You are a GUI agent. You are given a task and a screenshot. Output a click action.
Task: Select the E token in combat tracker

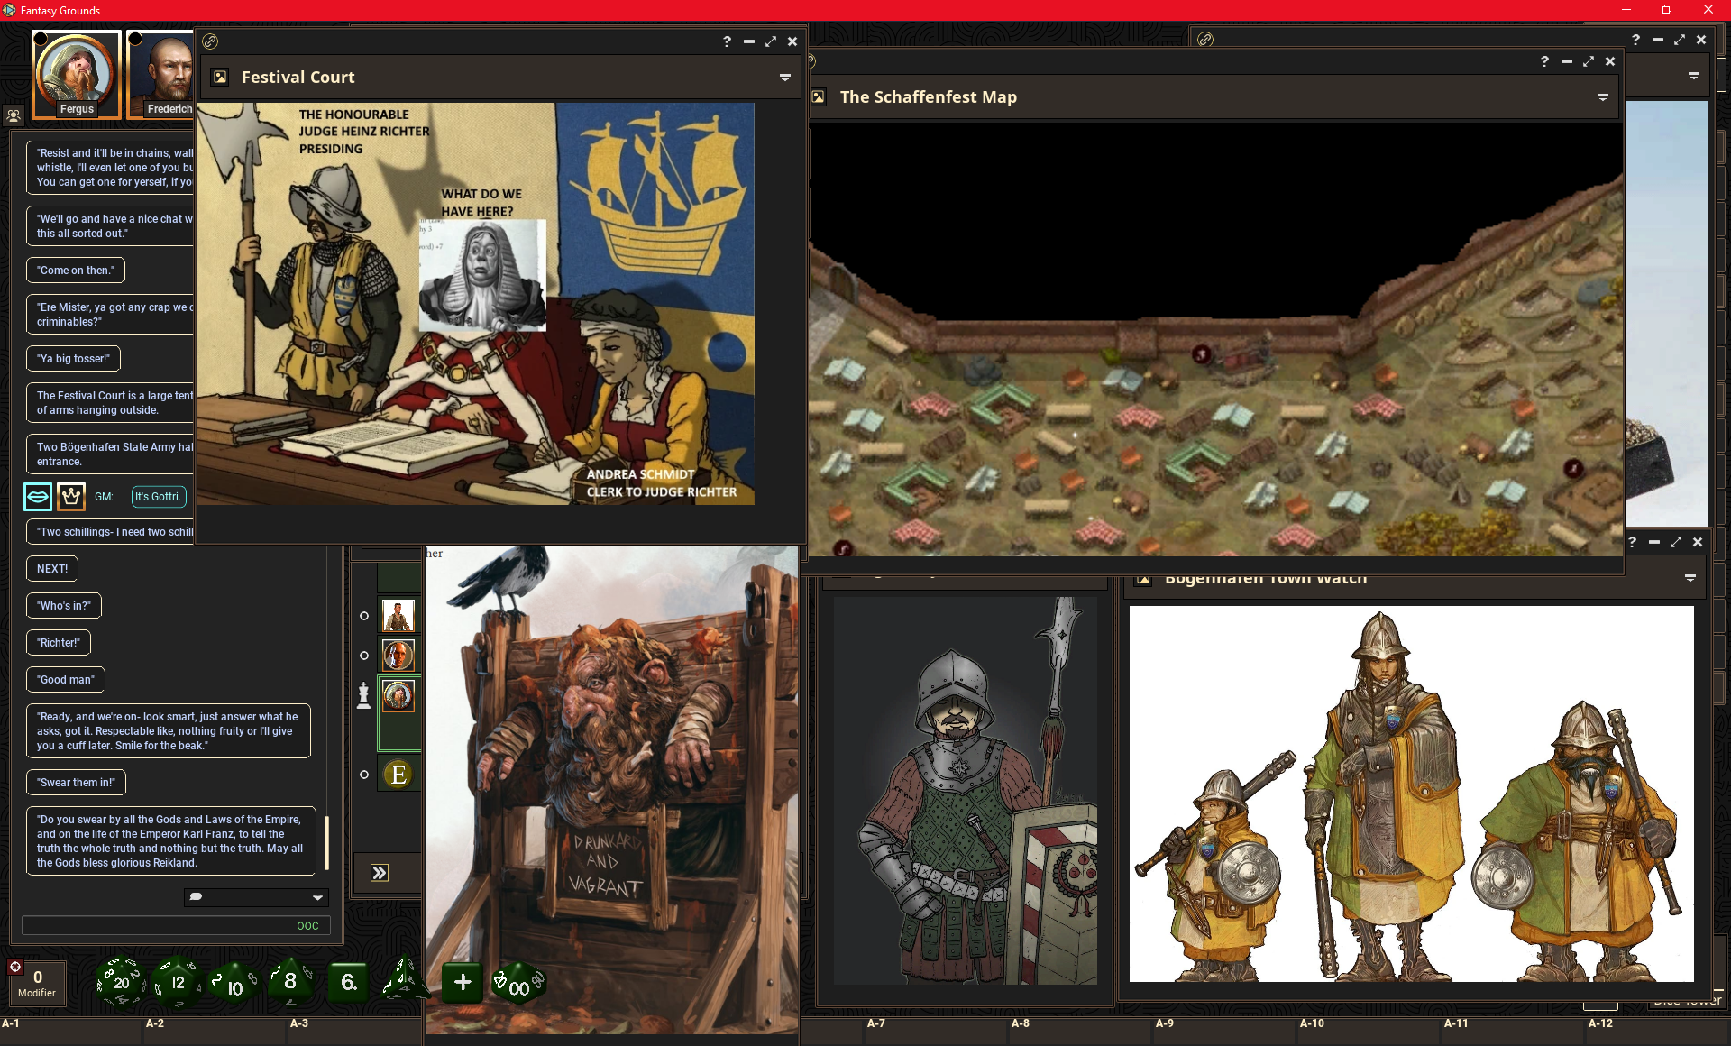tap(398, 775)
